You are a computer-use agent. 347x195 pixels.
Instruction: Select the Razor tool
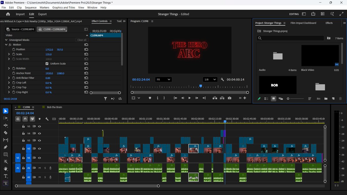pos(5,133)
